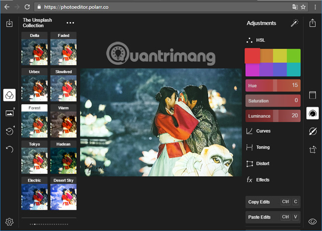Open the Unsplash Collection more options menu

[x=70, y=23]
